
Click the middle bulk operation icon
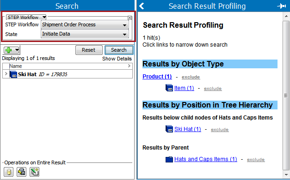(21, 172)
